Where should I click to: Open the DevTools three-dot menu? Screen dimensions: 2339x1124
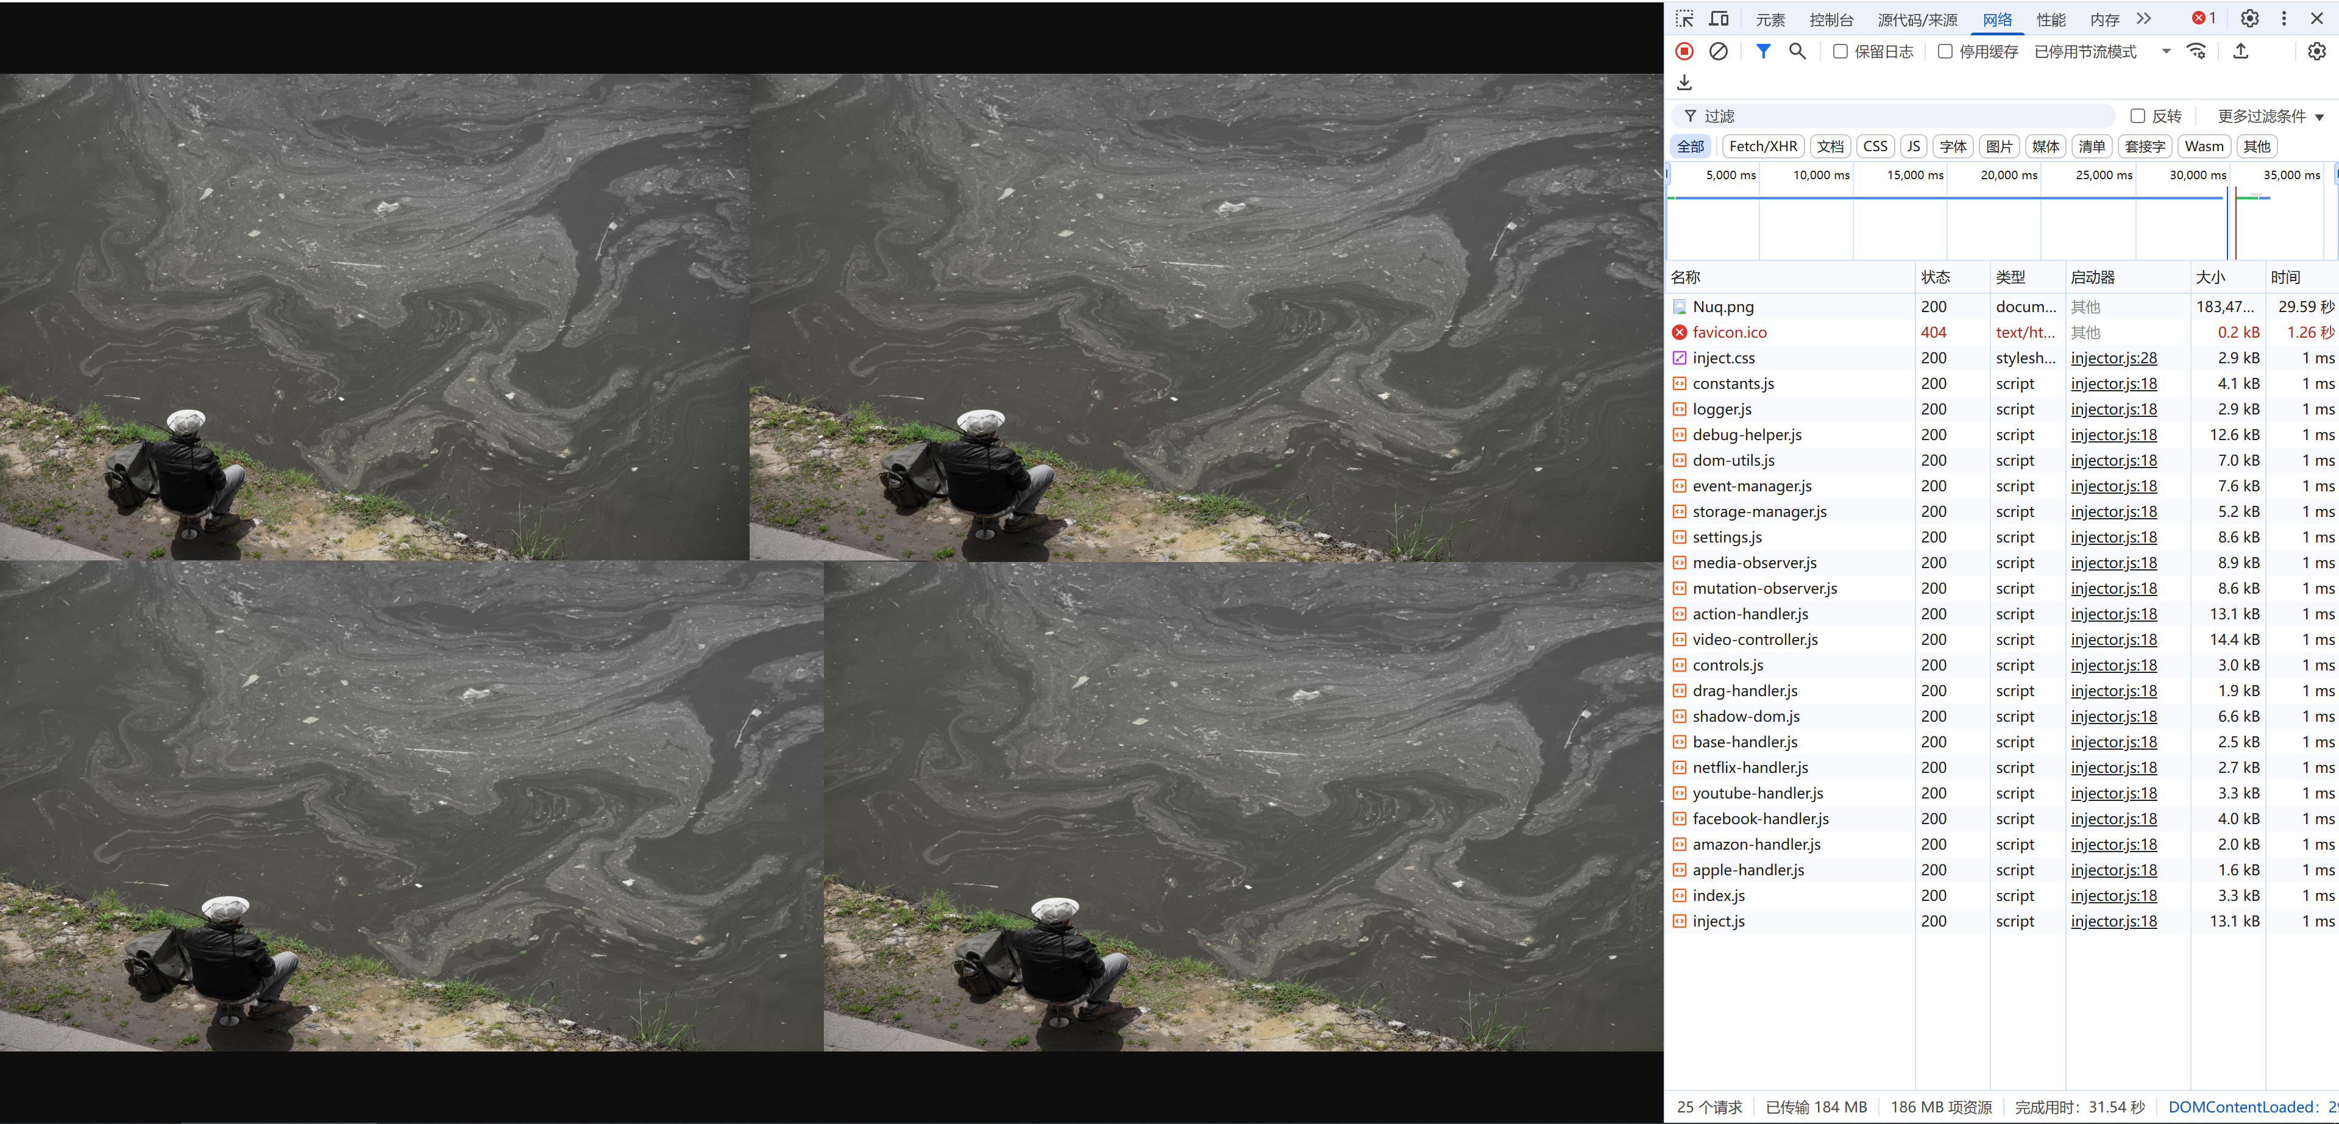point(2284,18)
